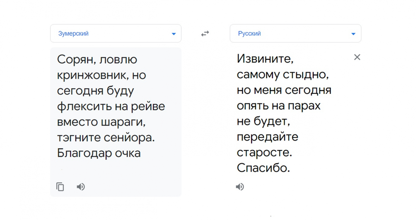Click the word "старосте" in the translation
The image size is (416, 220).
[263, 152]
